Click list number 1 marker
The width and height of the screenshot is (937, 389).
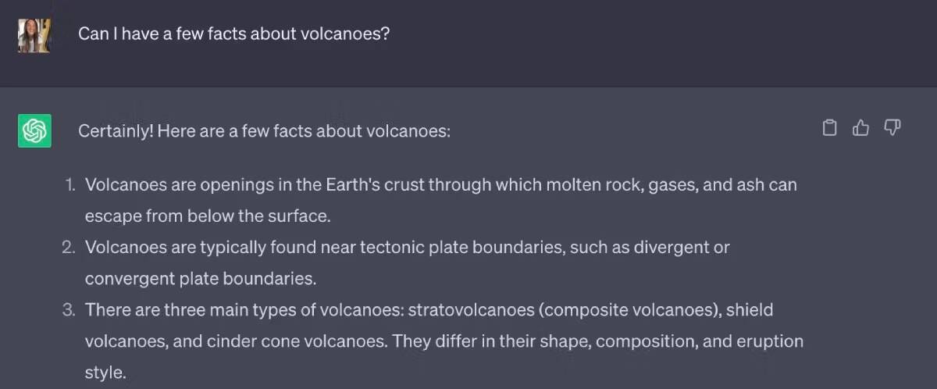pos(69,185)
